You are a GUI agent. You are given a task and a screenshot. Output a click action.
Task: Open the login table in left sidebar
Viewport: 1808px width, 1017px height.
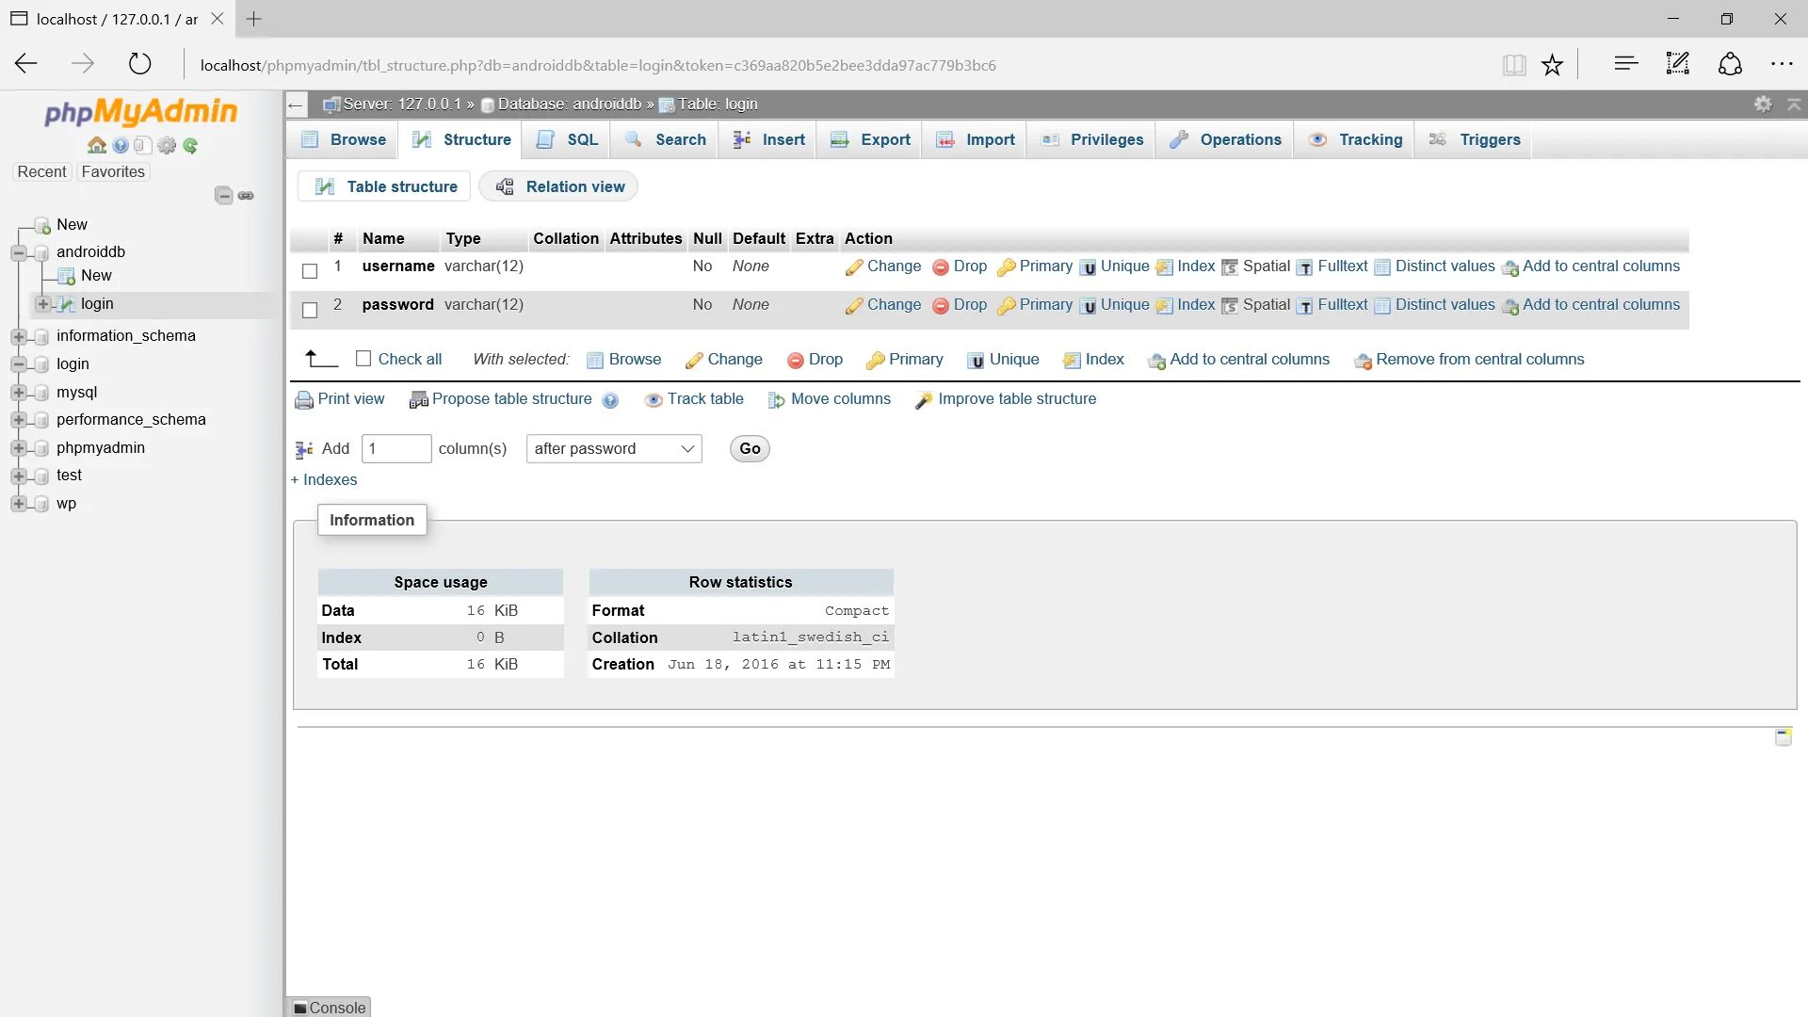click(97, 303)
